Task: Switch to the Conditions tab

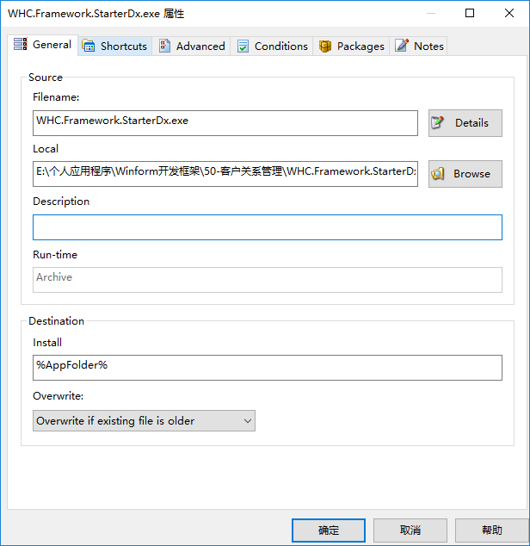Action: tap(272, 46)
